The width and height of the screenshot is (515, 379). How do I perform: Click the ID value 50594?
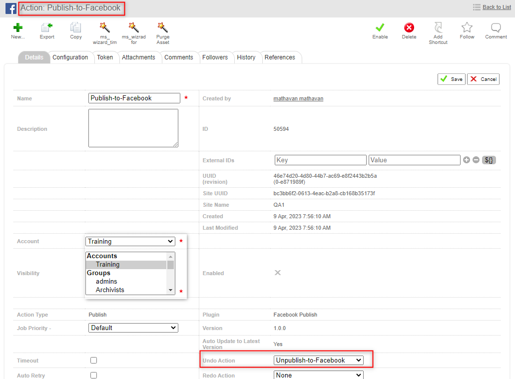[x=281, y=129]
